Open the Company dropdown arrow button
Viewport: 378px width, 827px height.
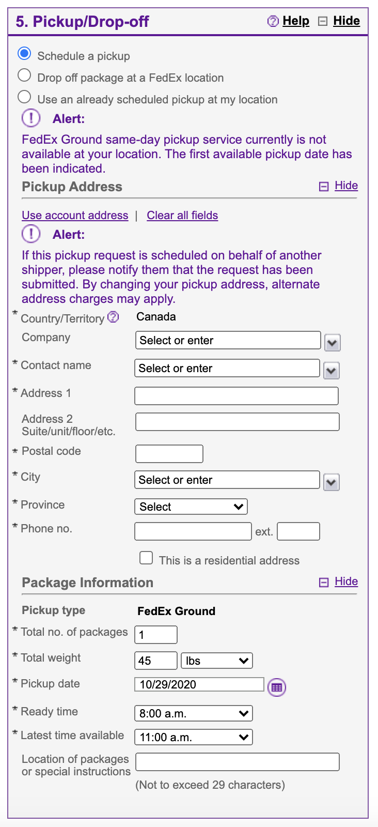[332, 342]
